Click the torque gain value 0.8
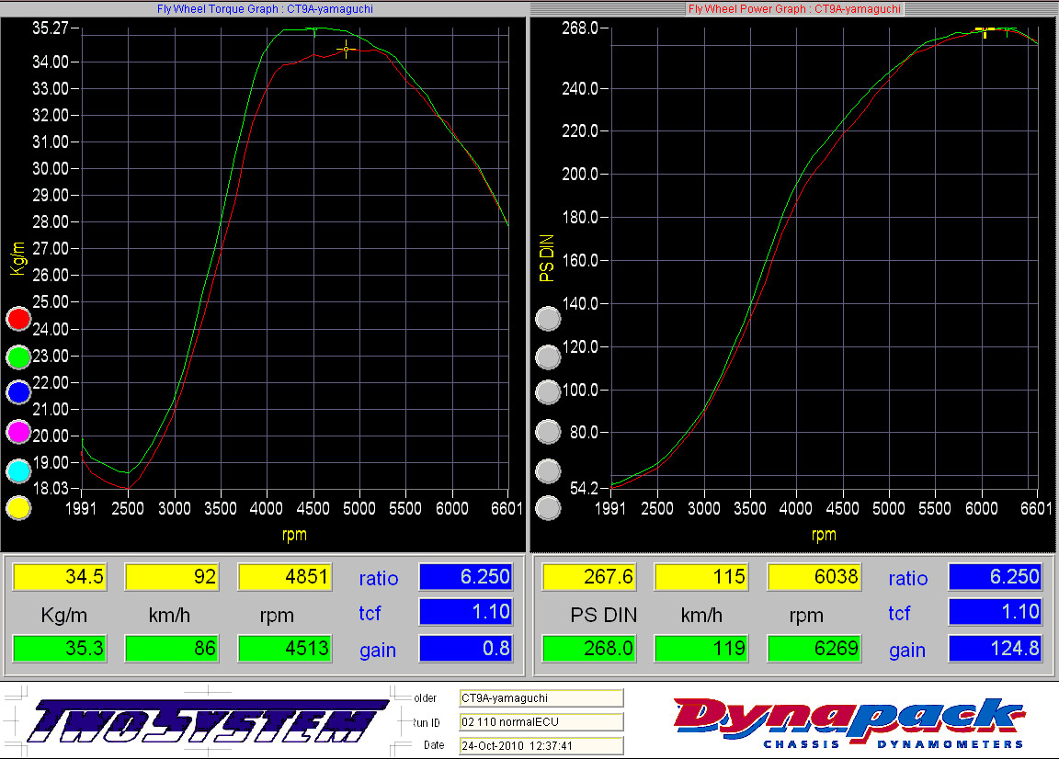This screenshot has height=759, width=1059. (x=466, y=648)
